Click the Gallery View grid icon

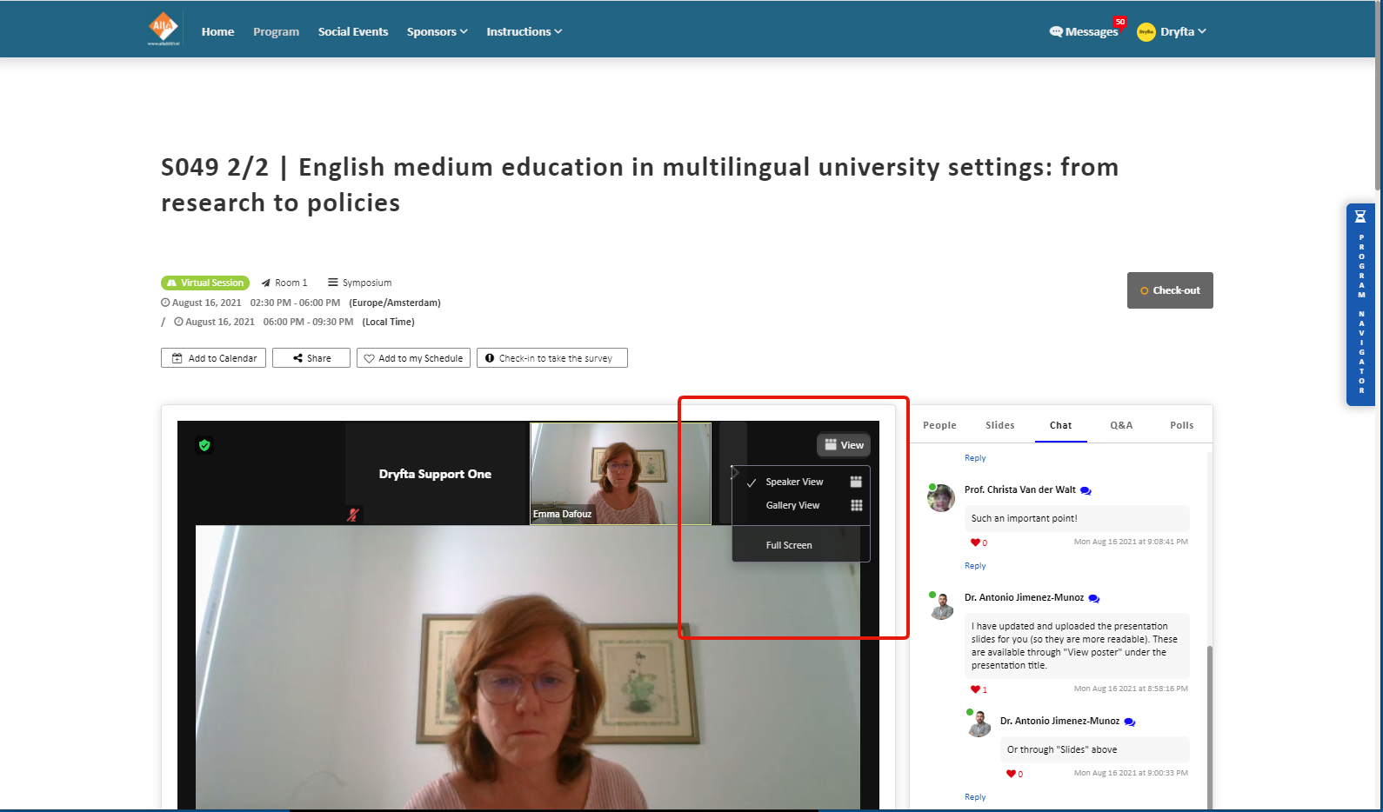tap(856, 505)
